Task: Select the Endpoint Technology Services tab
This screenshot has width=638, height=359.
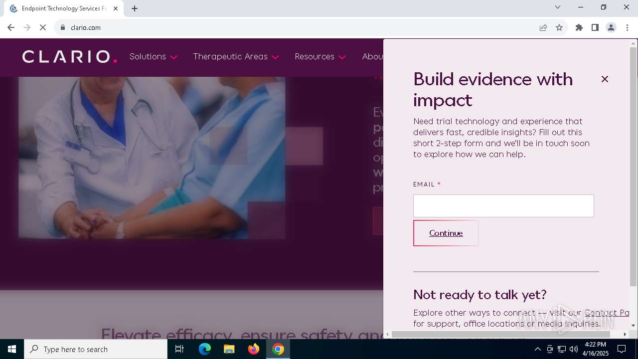Action: 64,8
